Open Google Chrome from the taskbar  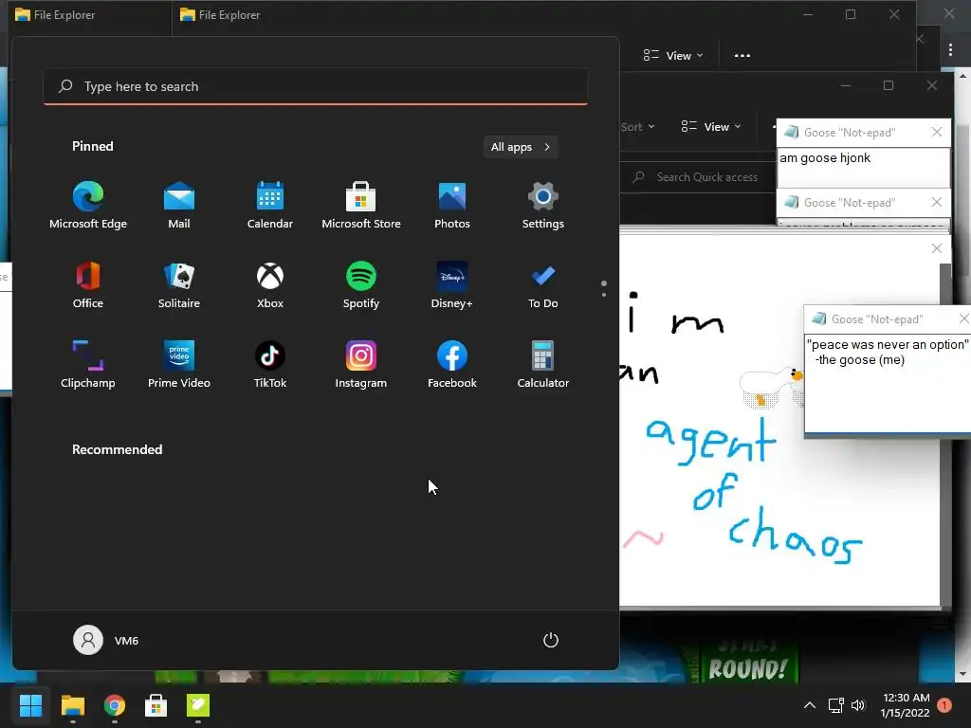point(115,705)
